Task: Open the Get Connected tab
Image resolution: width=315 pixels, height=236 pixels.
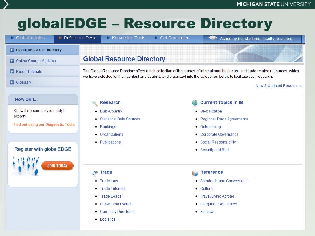Action: point(173,39)
